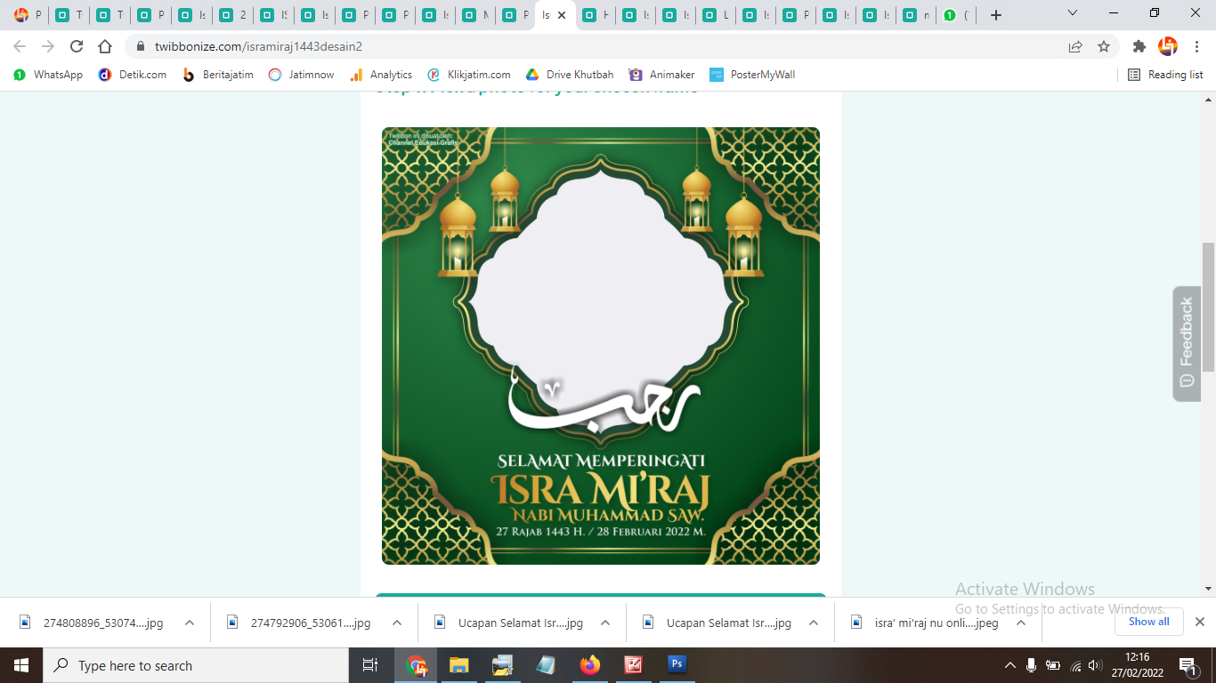The image size is (1216, 683).
Task: Open the volume speaker tray icon
Action: click(x=1096, y=665)
